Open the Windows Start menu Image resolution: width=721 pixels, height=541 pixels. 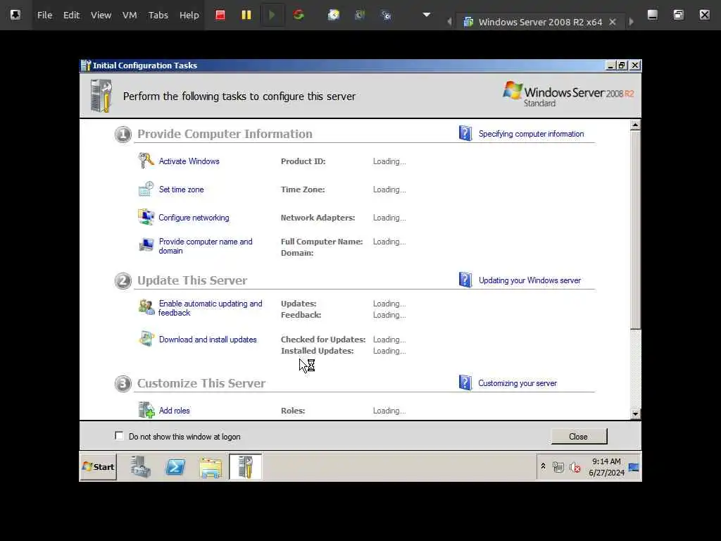[99, 467]
